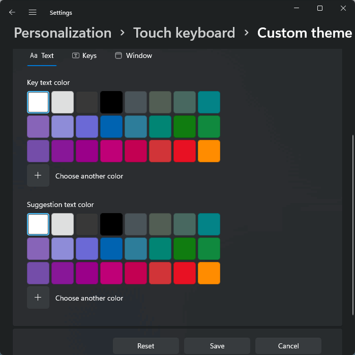Click plus icon under Key text color
Screen dimensions: 355x355
(x=38, y=175)
